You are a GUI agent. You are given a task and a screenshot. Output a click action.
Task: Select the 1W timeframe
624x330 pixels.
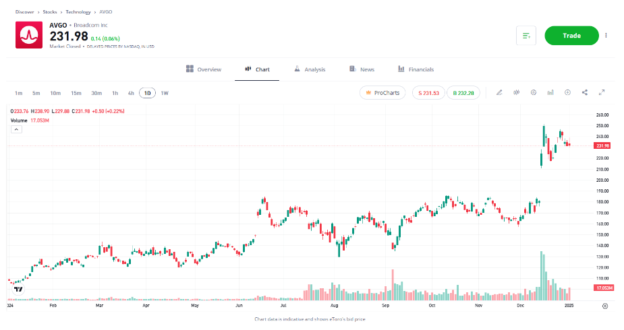(x=165, y=93)
